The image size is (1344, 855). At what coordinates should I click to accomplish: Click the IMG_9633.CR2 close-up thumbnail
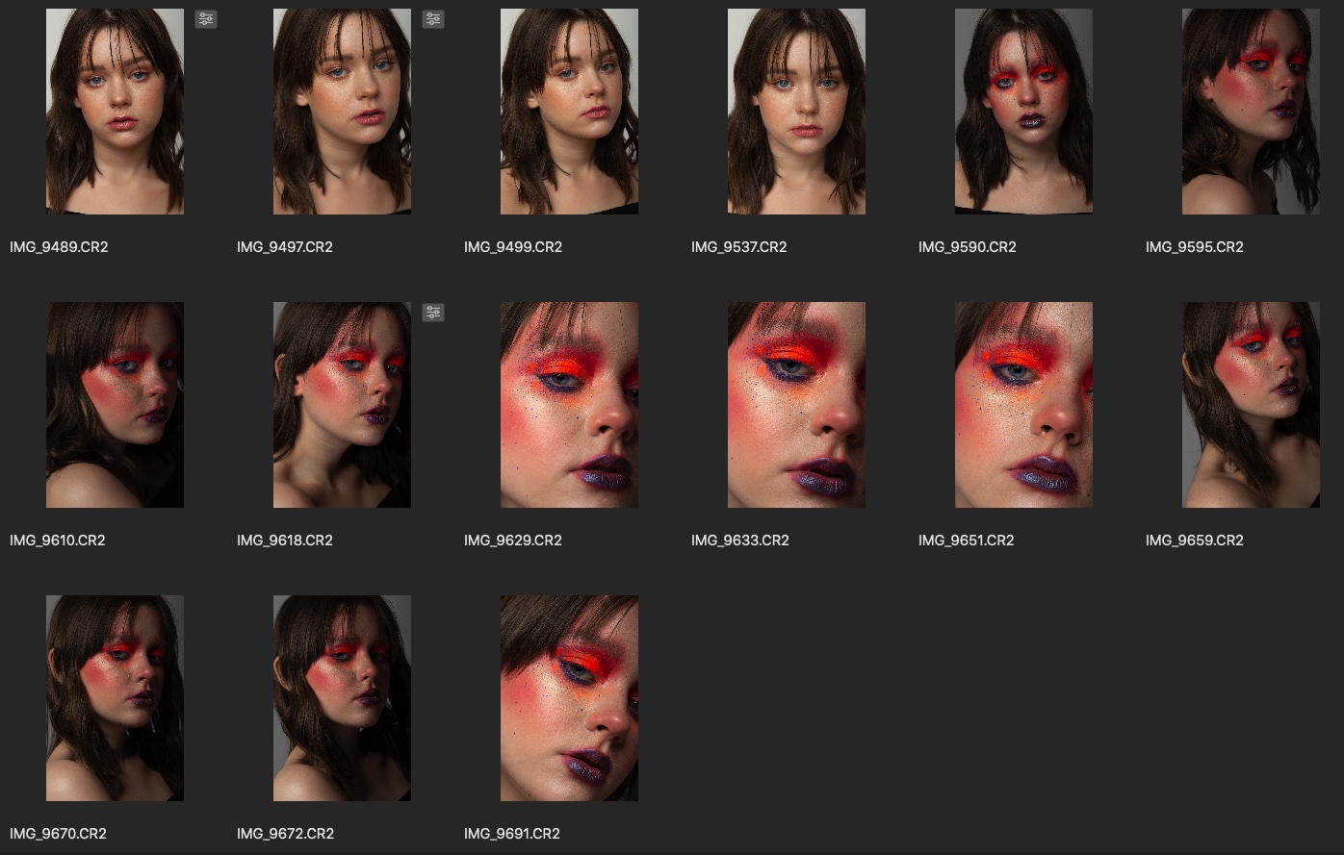(796, 405)
